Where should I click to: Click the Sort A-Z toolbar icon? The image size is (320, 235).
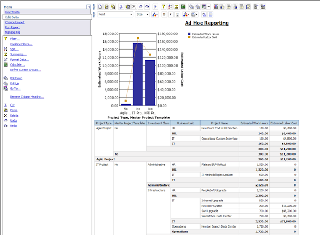pyautogui.click(x=170, y=7)
